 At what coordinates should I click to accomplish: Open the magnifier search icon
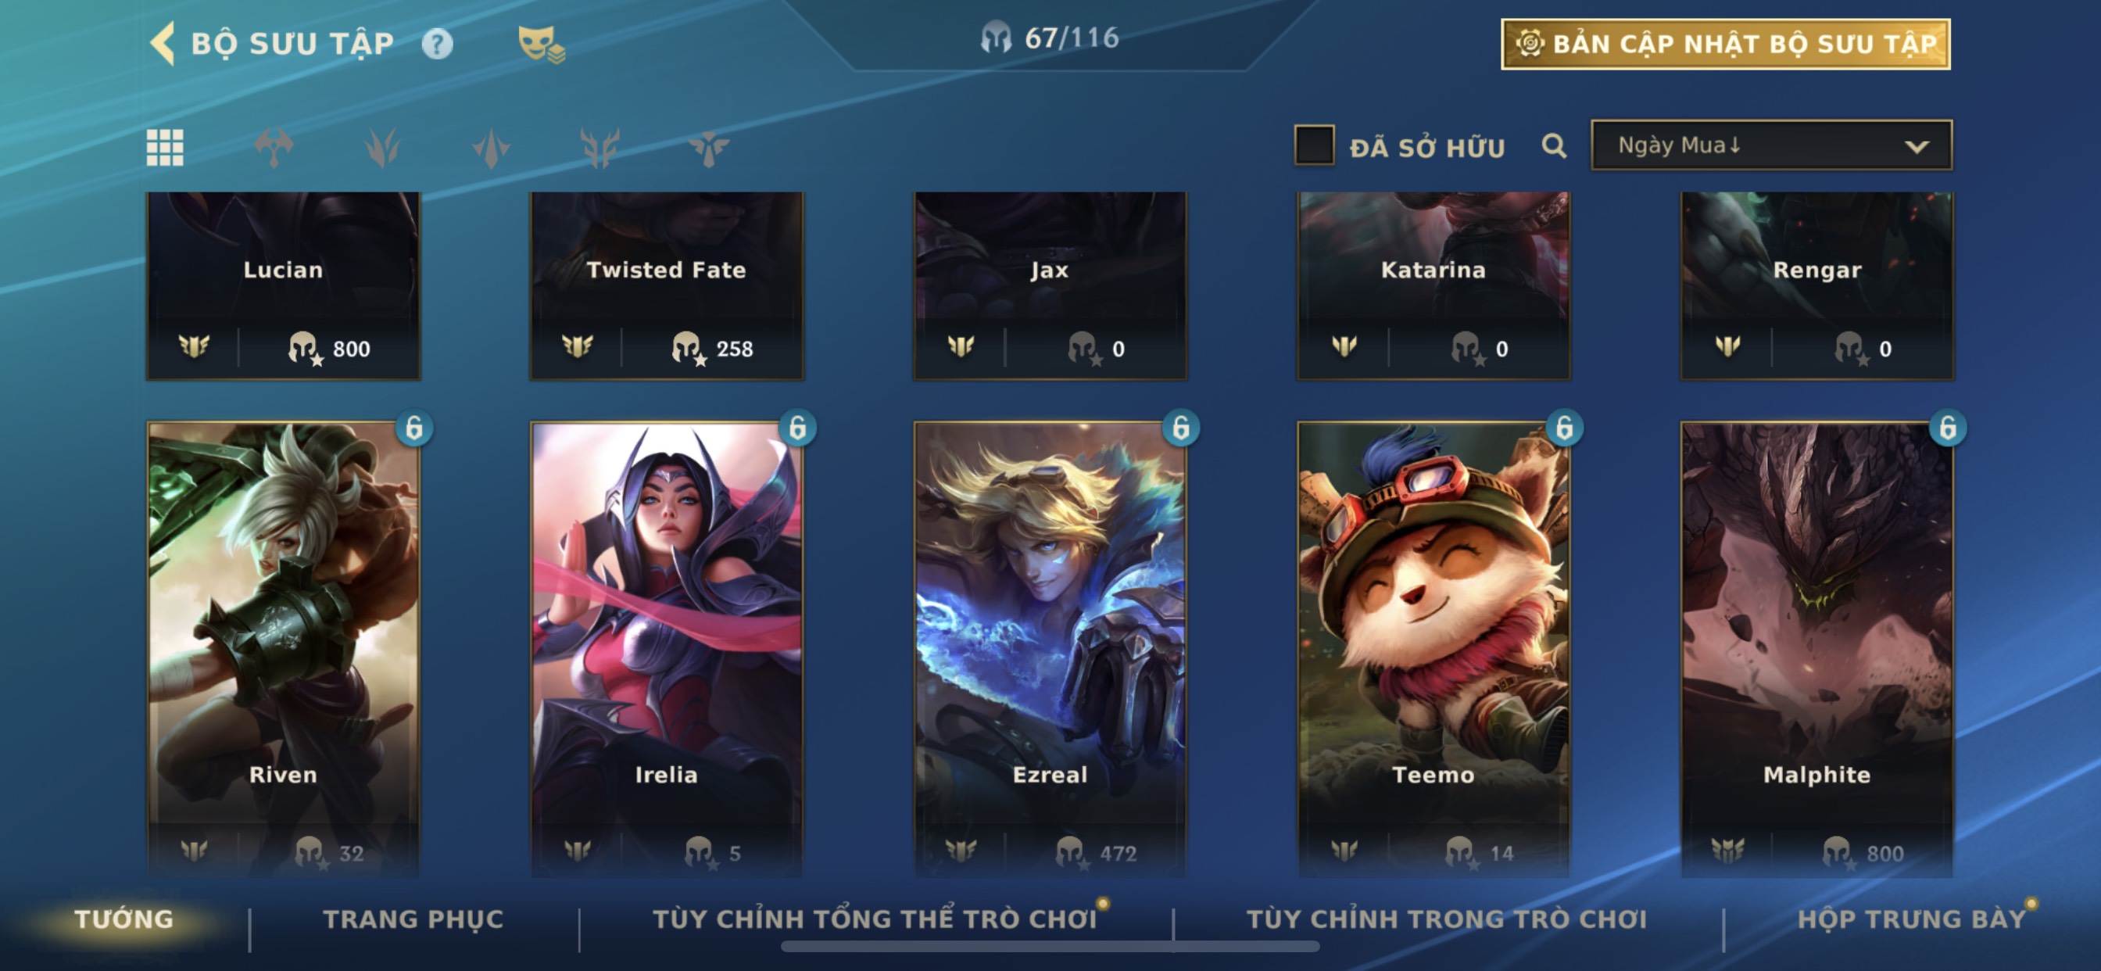coord(1554,146)
